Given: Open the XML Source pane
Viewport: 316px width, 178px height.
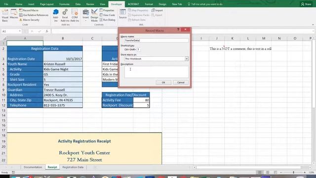Looking at the screenshot, I should 122,14.
